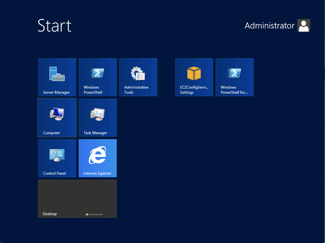Switch to the Desktop tile
This screenshot has height=243, width=325.
click(x=77, y=198)
